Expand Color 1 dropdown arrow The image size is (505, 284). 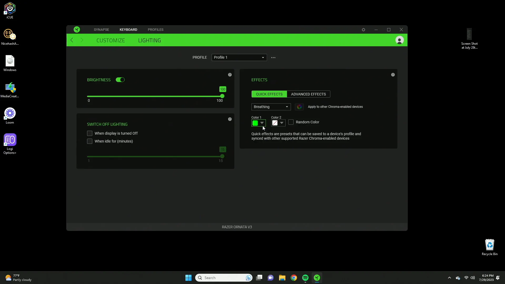(262, 123)
